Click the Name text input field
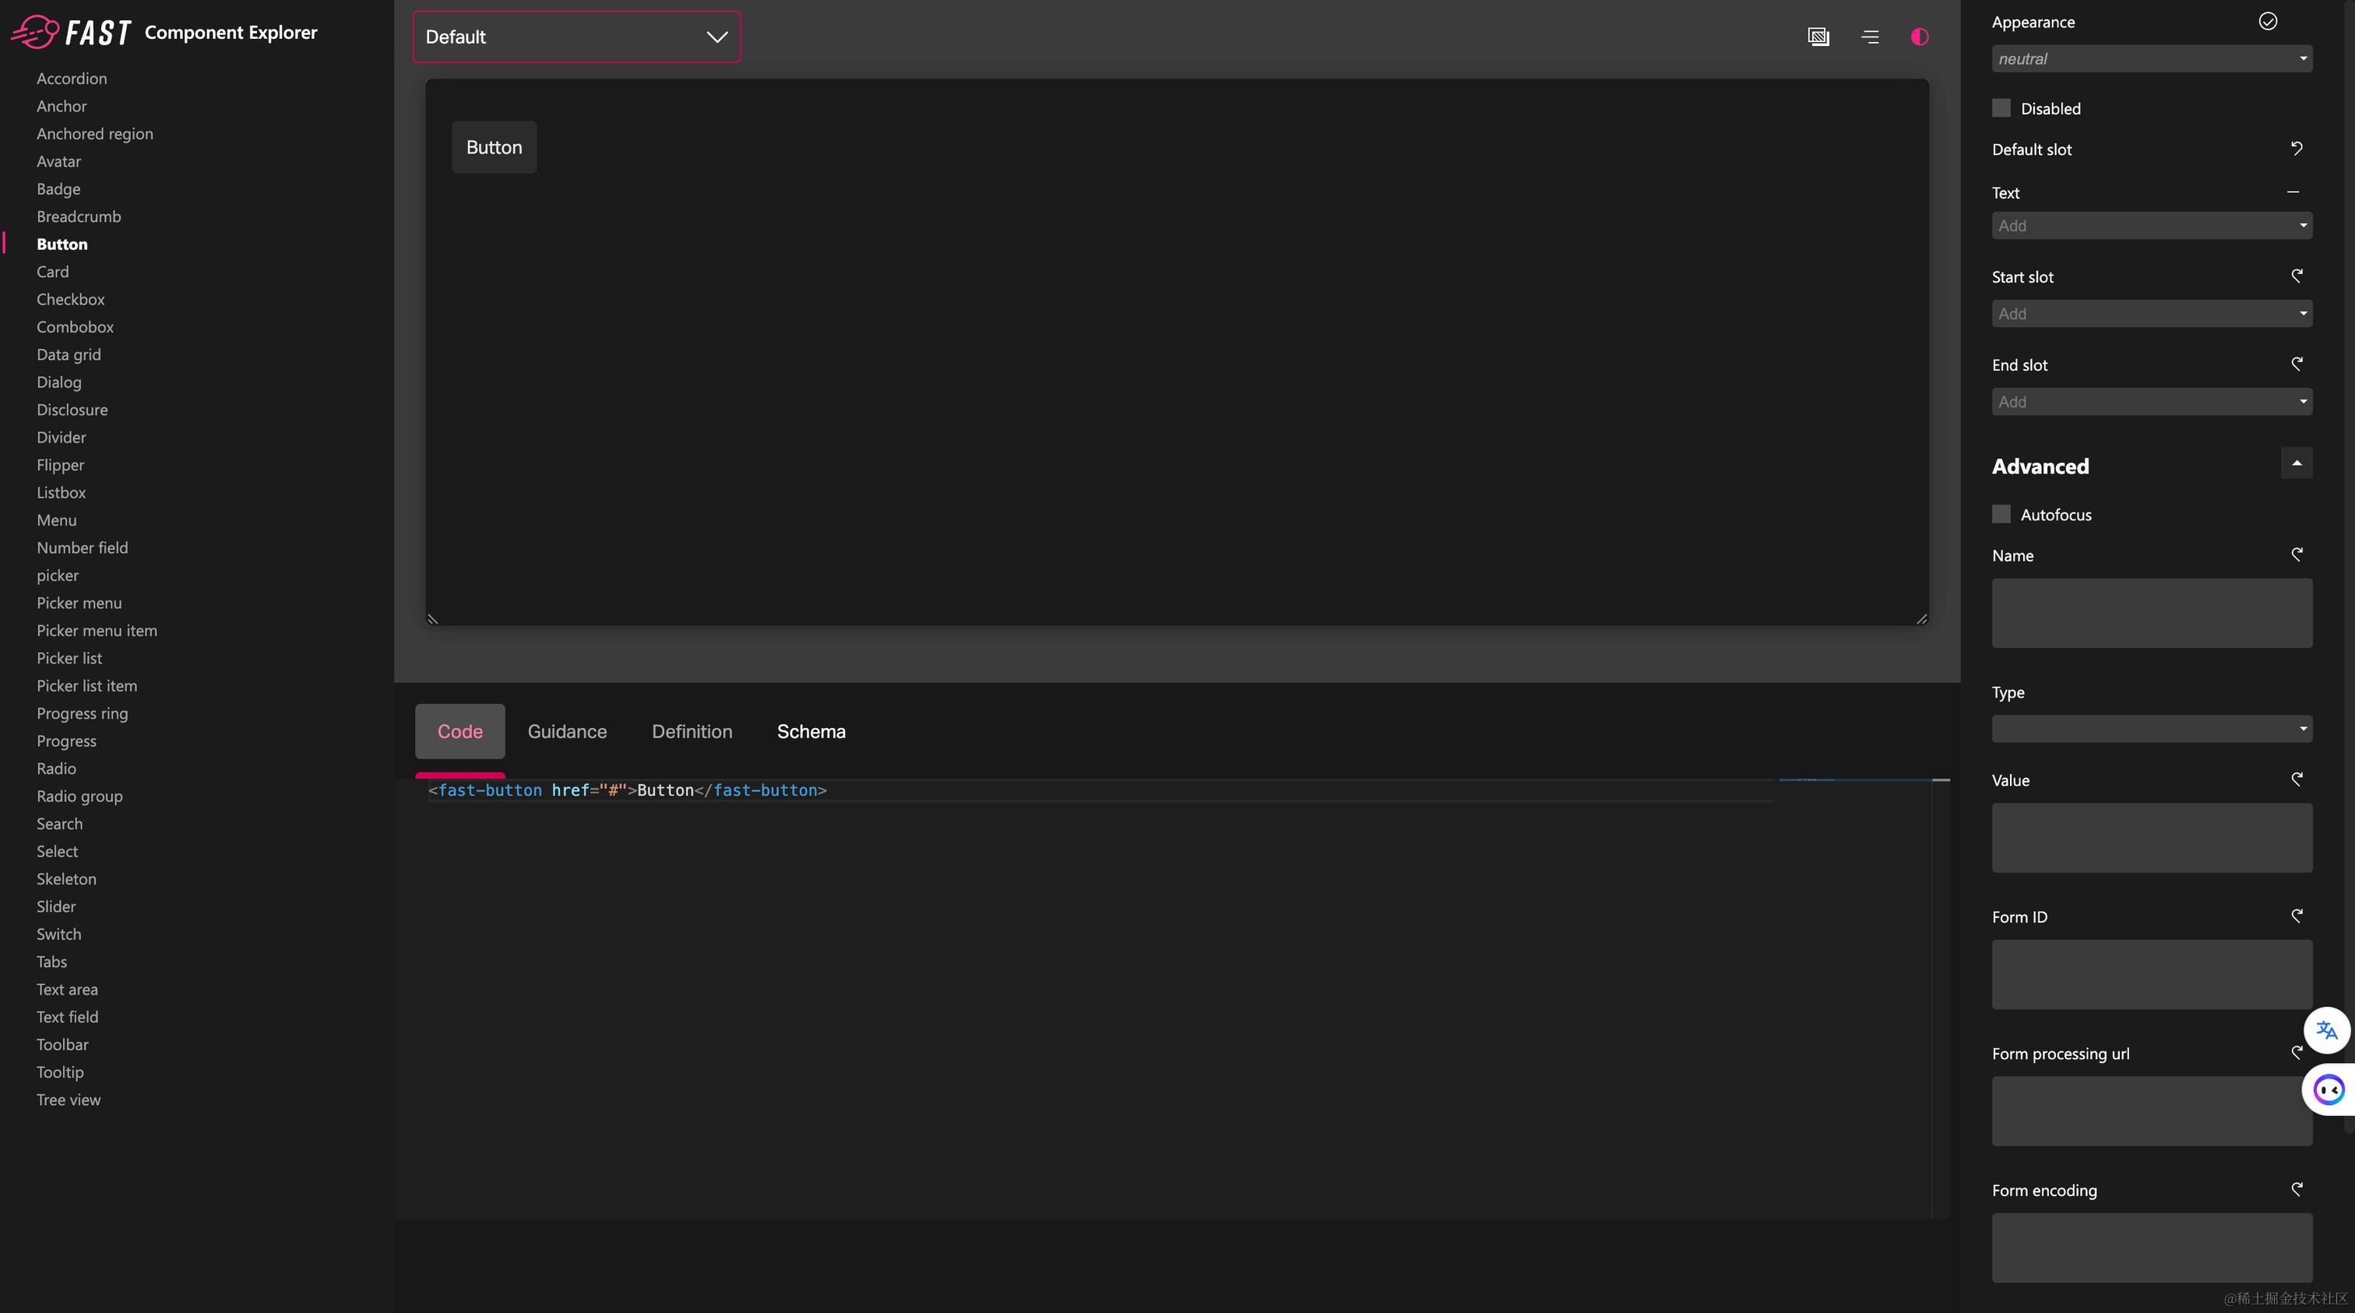The height and width of the screenshot is (1313, 2355). tap(2151, 613)
